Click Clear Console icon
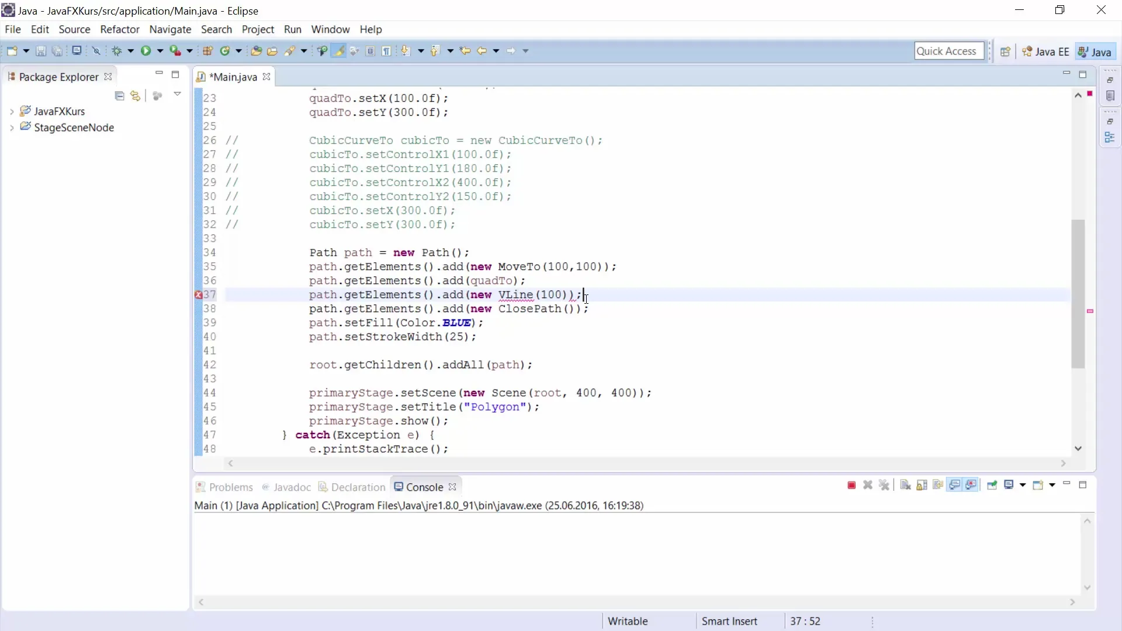Viewport: 1122px width, 631px height. point(905,486)
